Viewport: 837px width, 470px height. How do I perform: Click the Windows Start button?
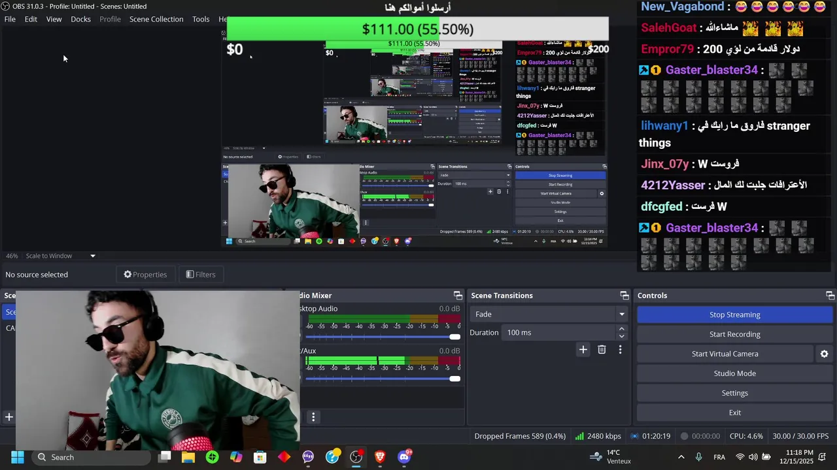point(18,457)
